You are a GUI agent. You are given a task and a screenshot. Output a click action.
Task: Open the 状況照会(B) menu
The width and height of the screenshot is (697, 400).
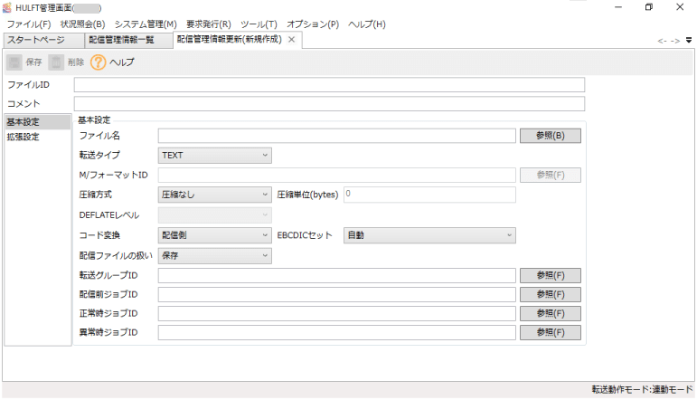82,24
